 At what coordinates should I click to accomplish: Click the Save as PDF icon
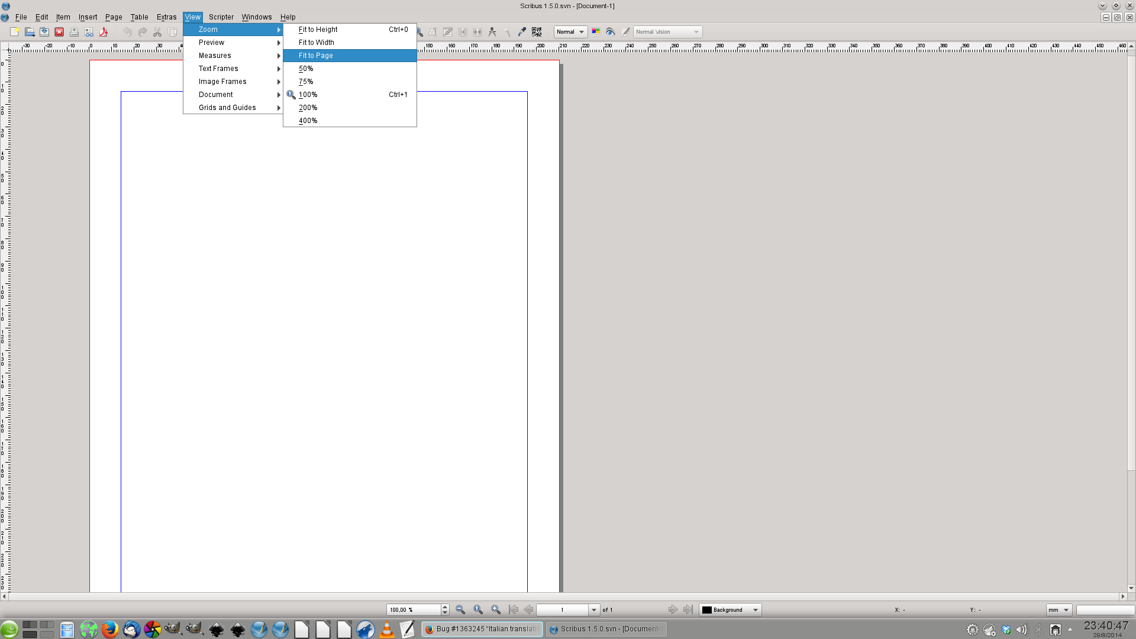click(x=104, y=32)
